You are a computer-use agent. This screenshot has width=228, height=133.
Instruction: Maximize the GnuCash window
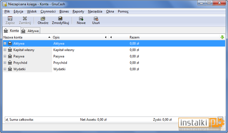pyautogui.click(x=209, y=3)
